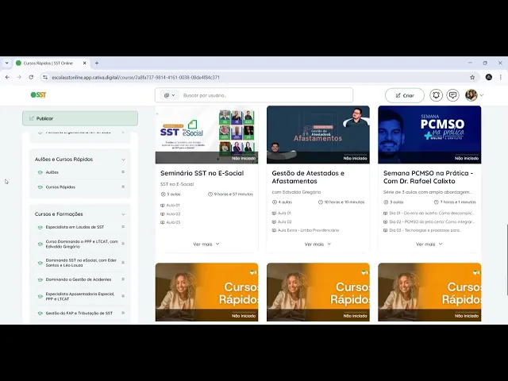Open Seminário SST no E-Social thumbnail

click(206, 134)
